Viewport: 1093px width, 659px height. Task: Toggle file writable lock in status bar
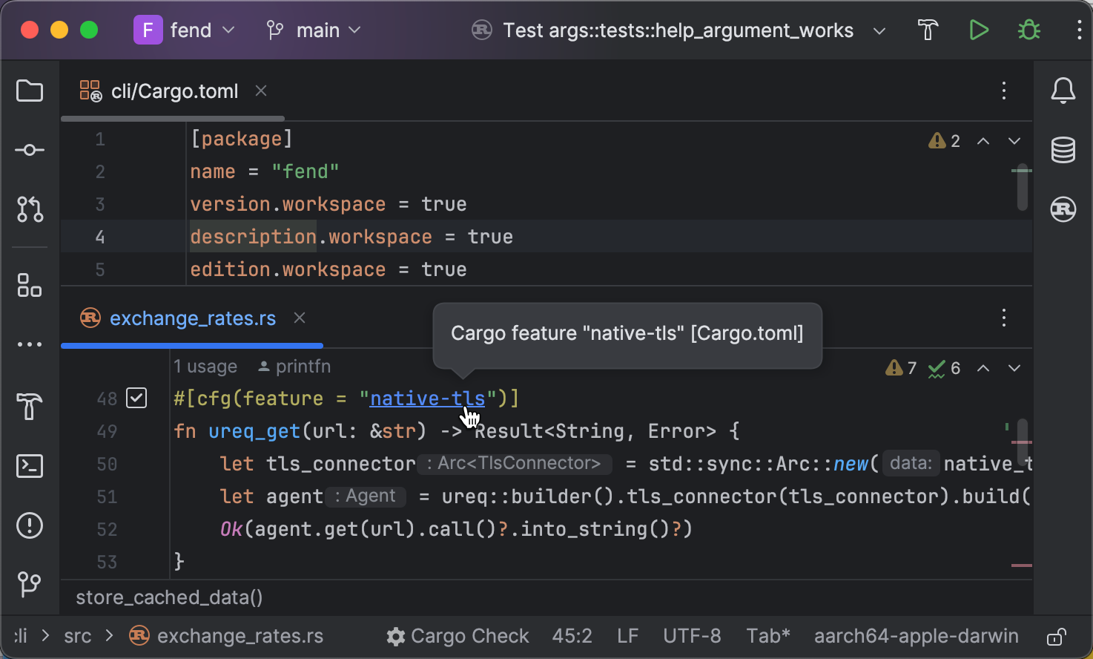point(1056,635)
